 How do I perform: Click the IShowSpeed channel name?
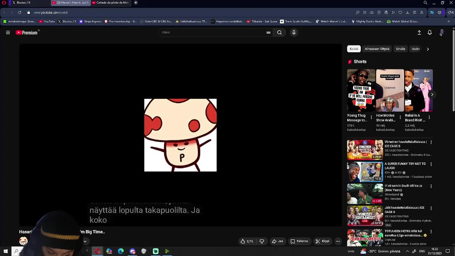click(392, 195)
